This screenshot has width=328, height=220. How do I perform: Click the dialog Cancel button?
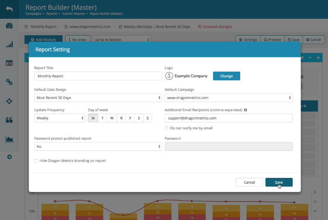pos(249,182)
